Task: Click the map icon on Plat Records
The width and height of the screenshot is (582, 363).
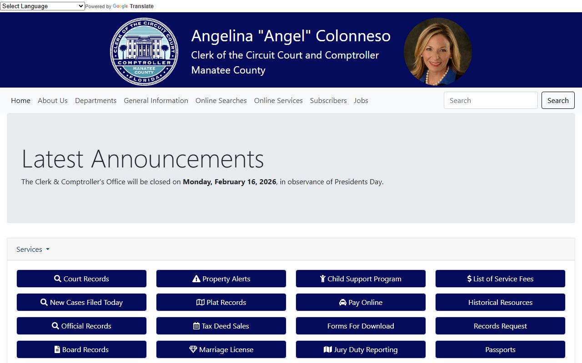Action: click(201, 302)
